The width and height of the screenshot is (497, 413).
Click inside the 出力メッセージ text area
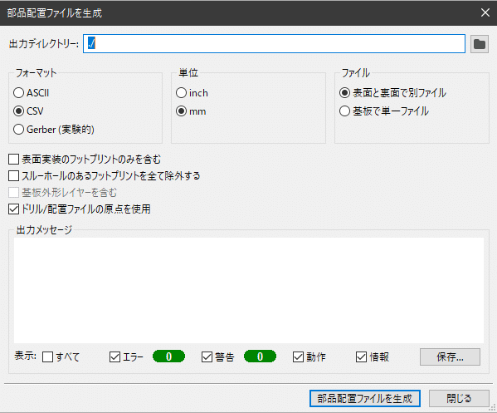249,290
